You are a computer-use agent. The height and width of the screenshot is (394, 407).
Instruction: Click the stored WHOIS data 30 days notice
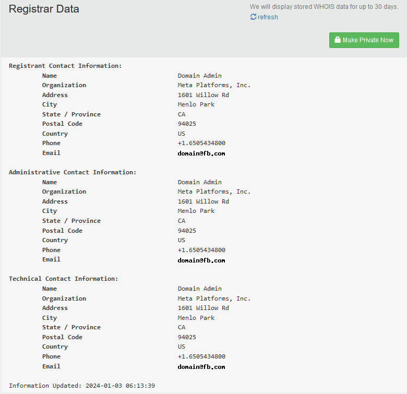pyautogui.click(x=324, y=7)
